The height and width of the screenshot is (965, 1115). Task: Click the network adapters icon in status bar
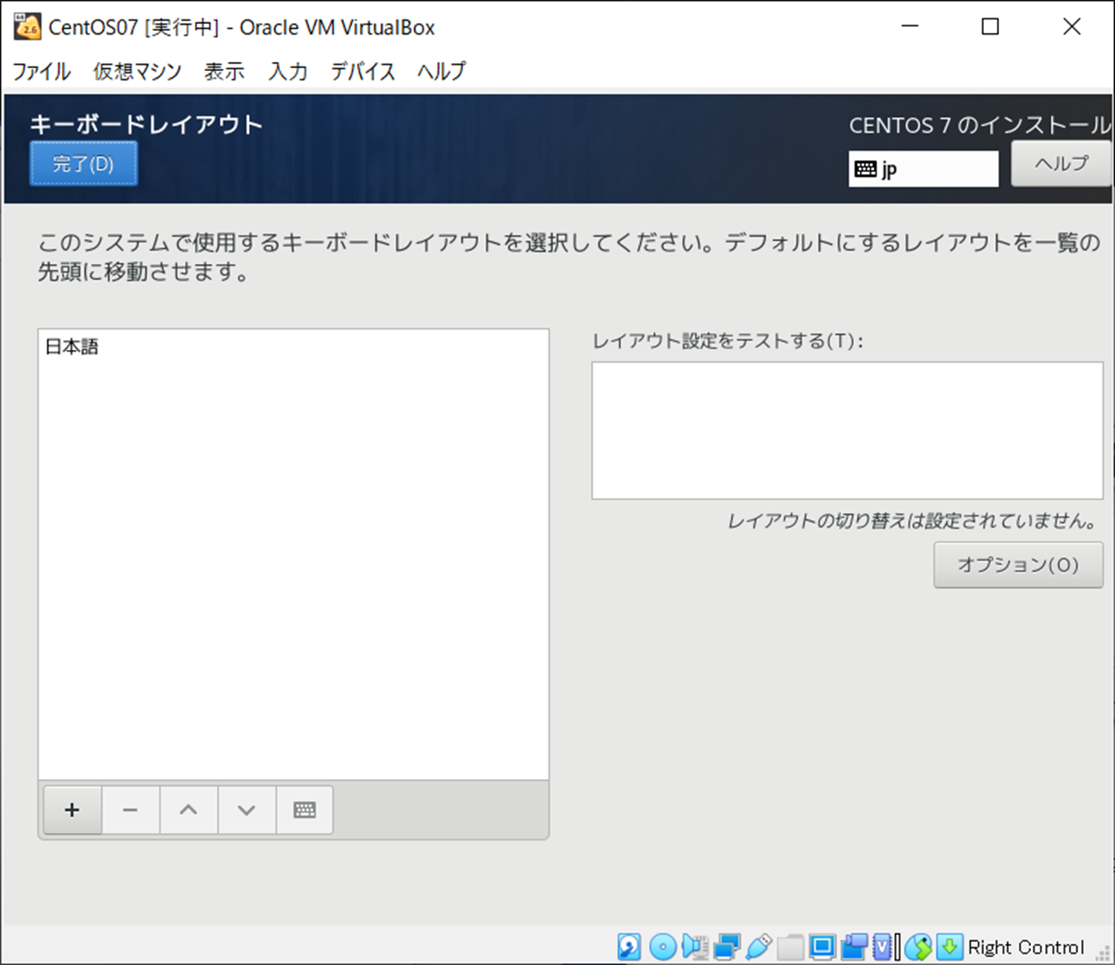(727, 946)
